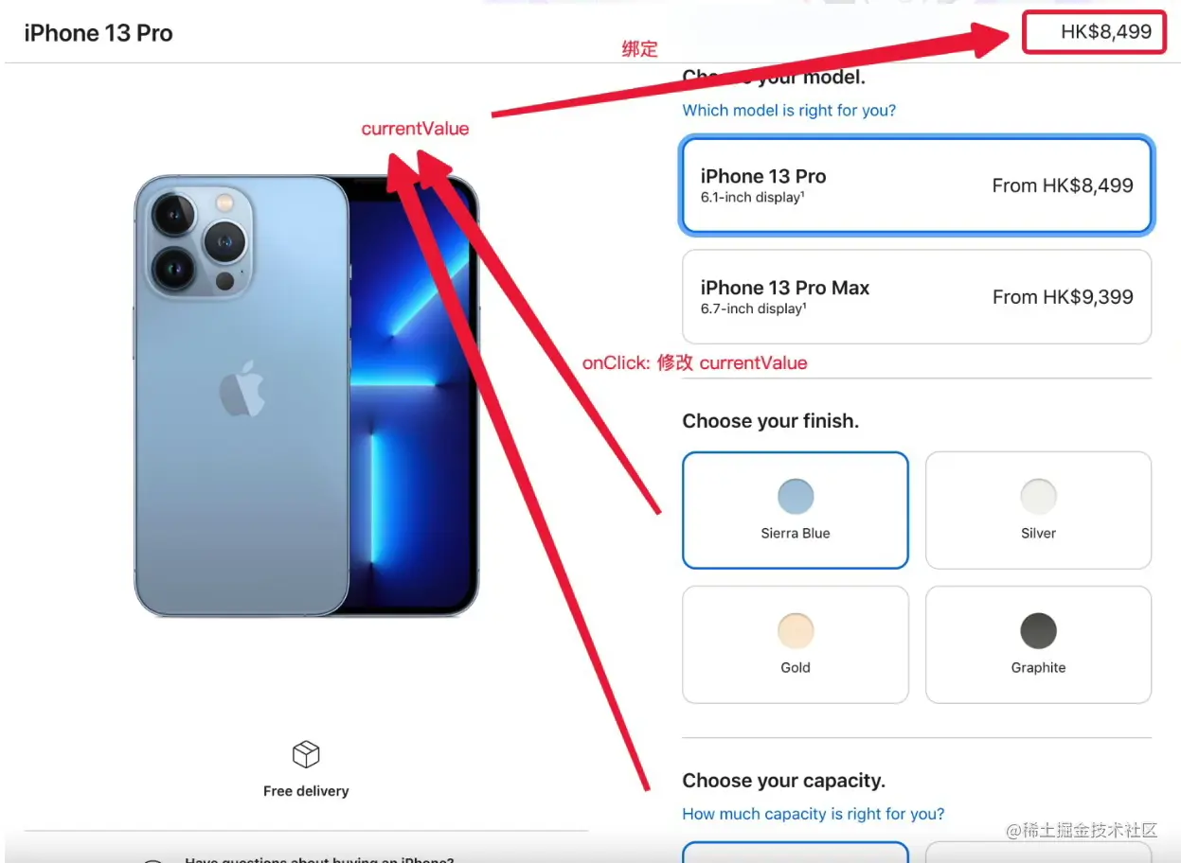1181x863 pixels.
Task: Select the second capacity option card at the bottom
Action: [x=1038, y=852]
